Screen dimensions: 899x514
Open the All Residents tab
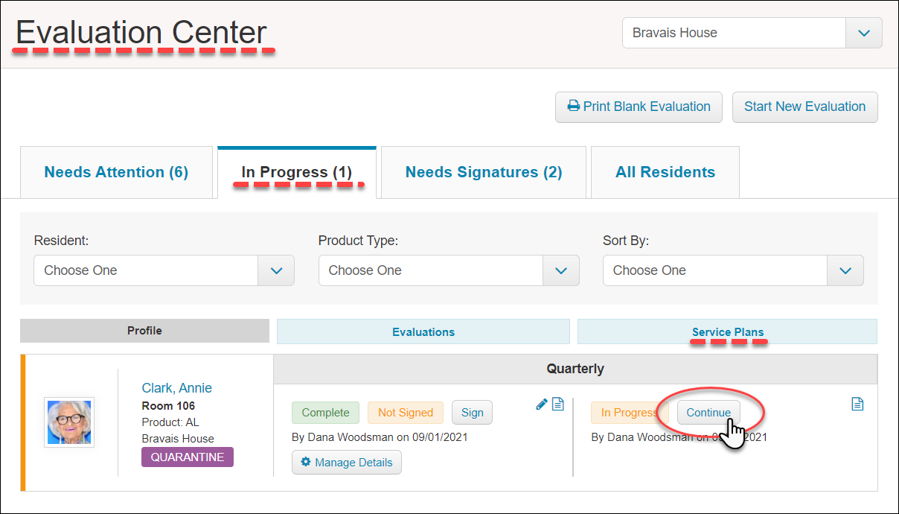[x=665, y=172]
